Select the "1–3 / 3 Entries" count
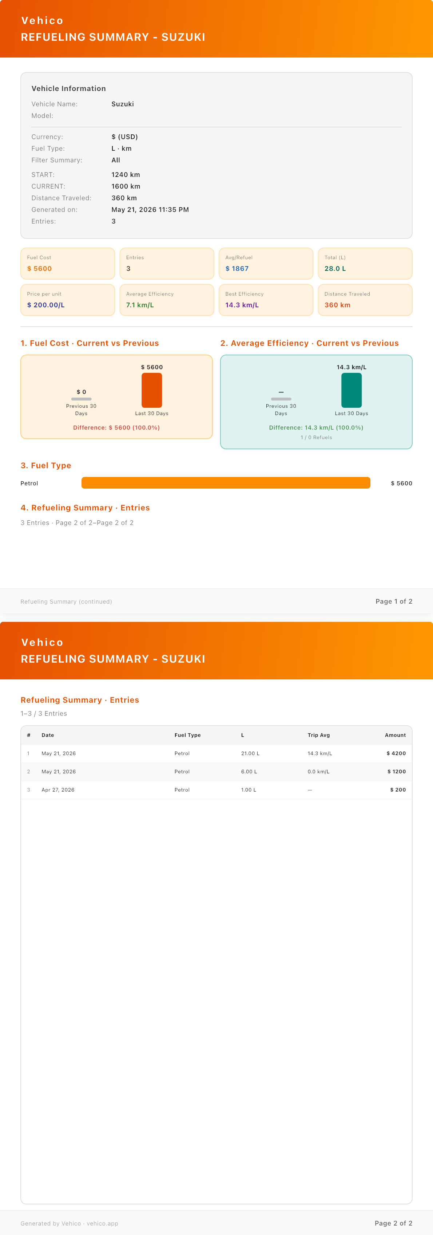The width and height of the screenshot is (433, 1235). click(x=44, y=713)
